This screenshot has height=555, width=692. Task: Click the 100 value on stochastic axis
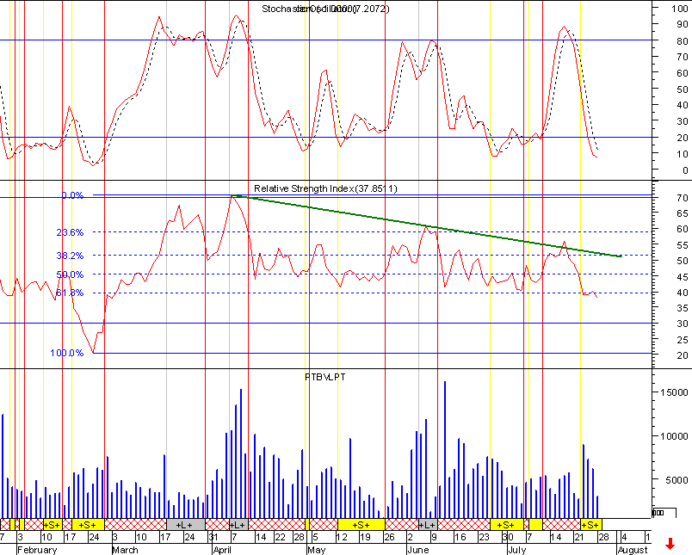point(680,9)
